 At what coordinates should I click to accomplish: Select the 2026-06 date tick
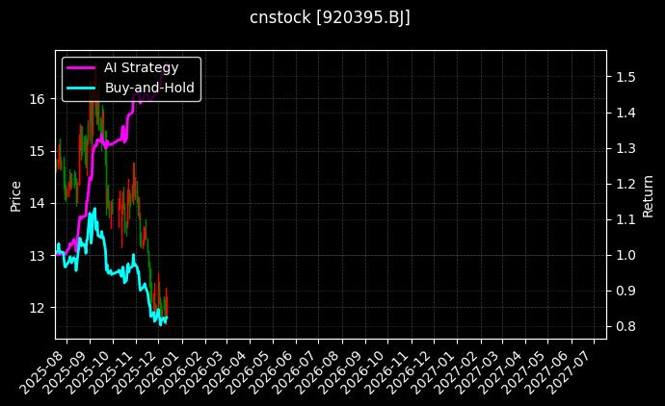coord(279,368)
